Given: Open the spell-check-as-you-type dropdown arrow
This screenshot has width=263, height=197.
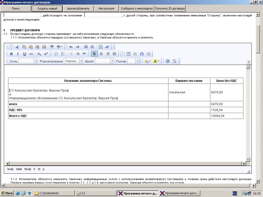Looking at the screenshot, I should (62, 47).
